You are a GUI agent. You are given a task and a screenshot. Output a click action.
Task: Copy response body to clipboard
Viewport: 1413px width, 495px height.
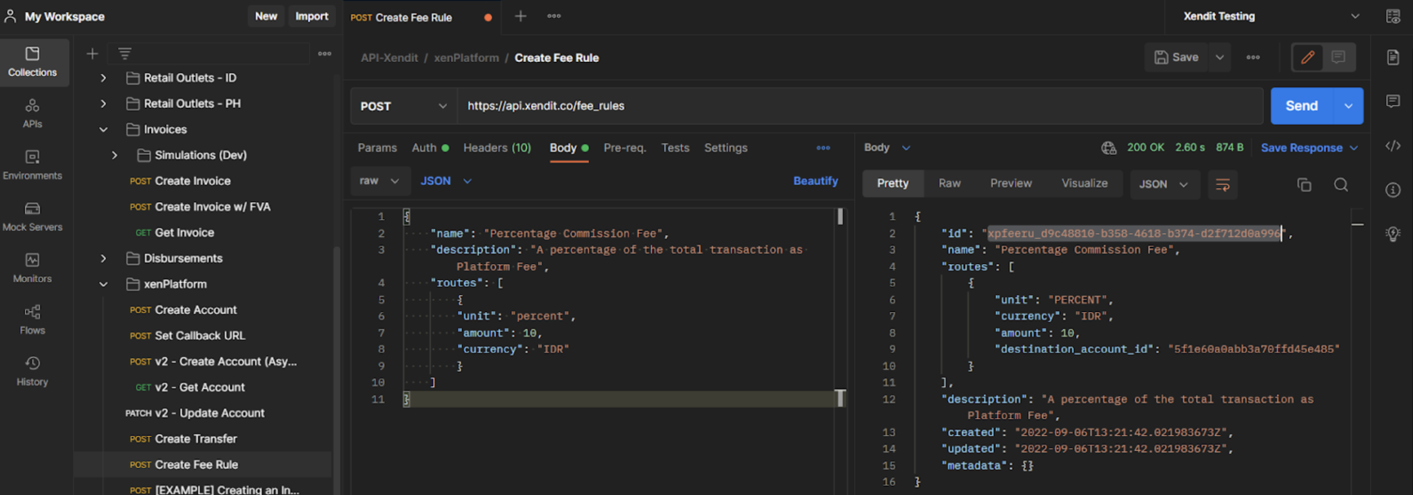pyautogui.click(x=1304, y=185)
